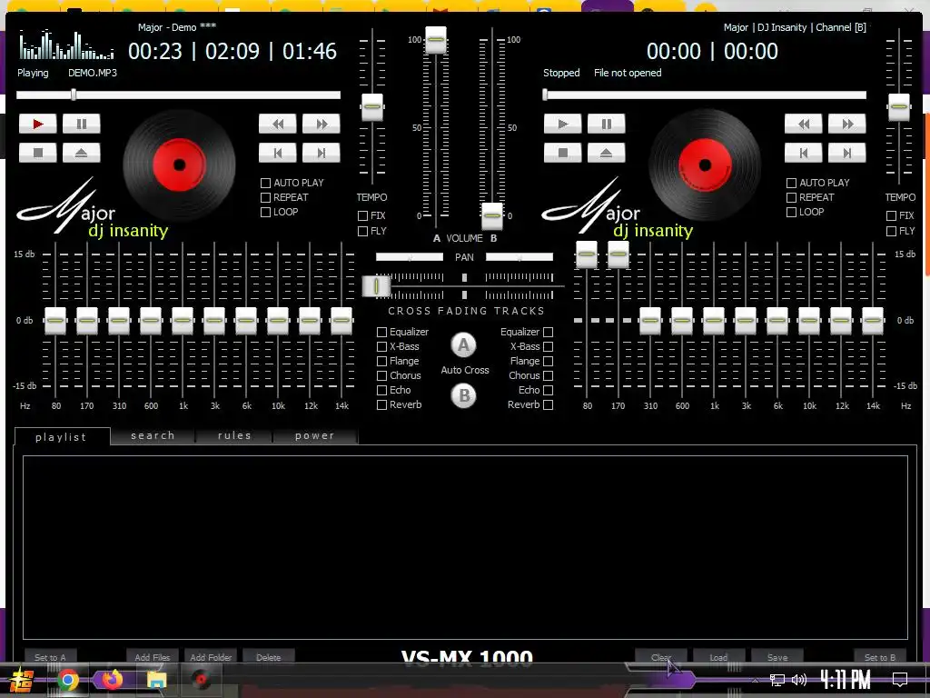This screenshot has height=698, width=930.
Task: Stop deck A playback
Action: tap(38, 153)
